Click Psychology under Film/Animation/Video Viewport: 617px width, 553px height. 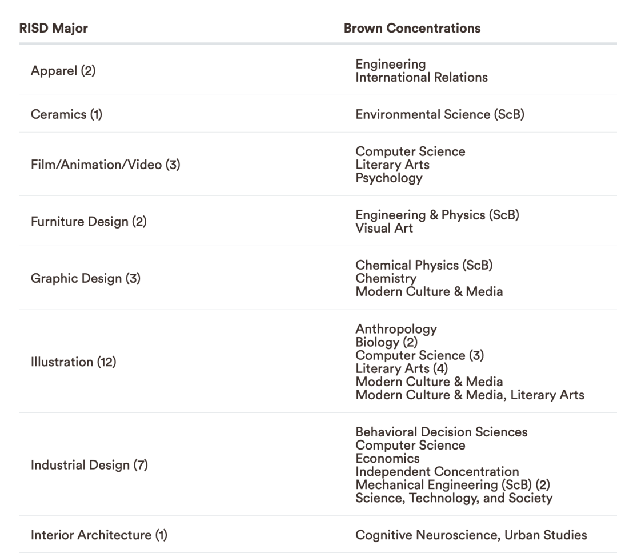pos(389,178)
